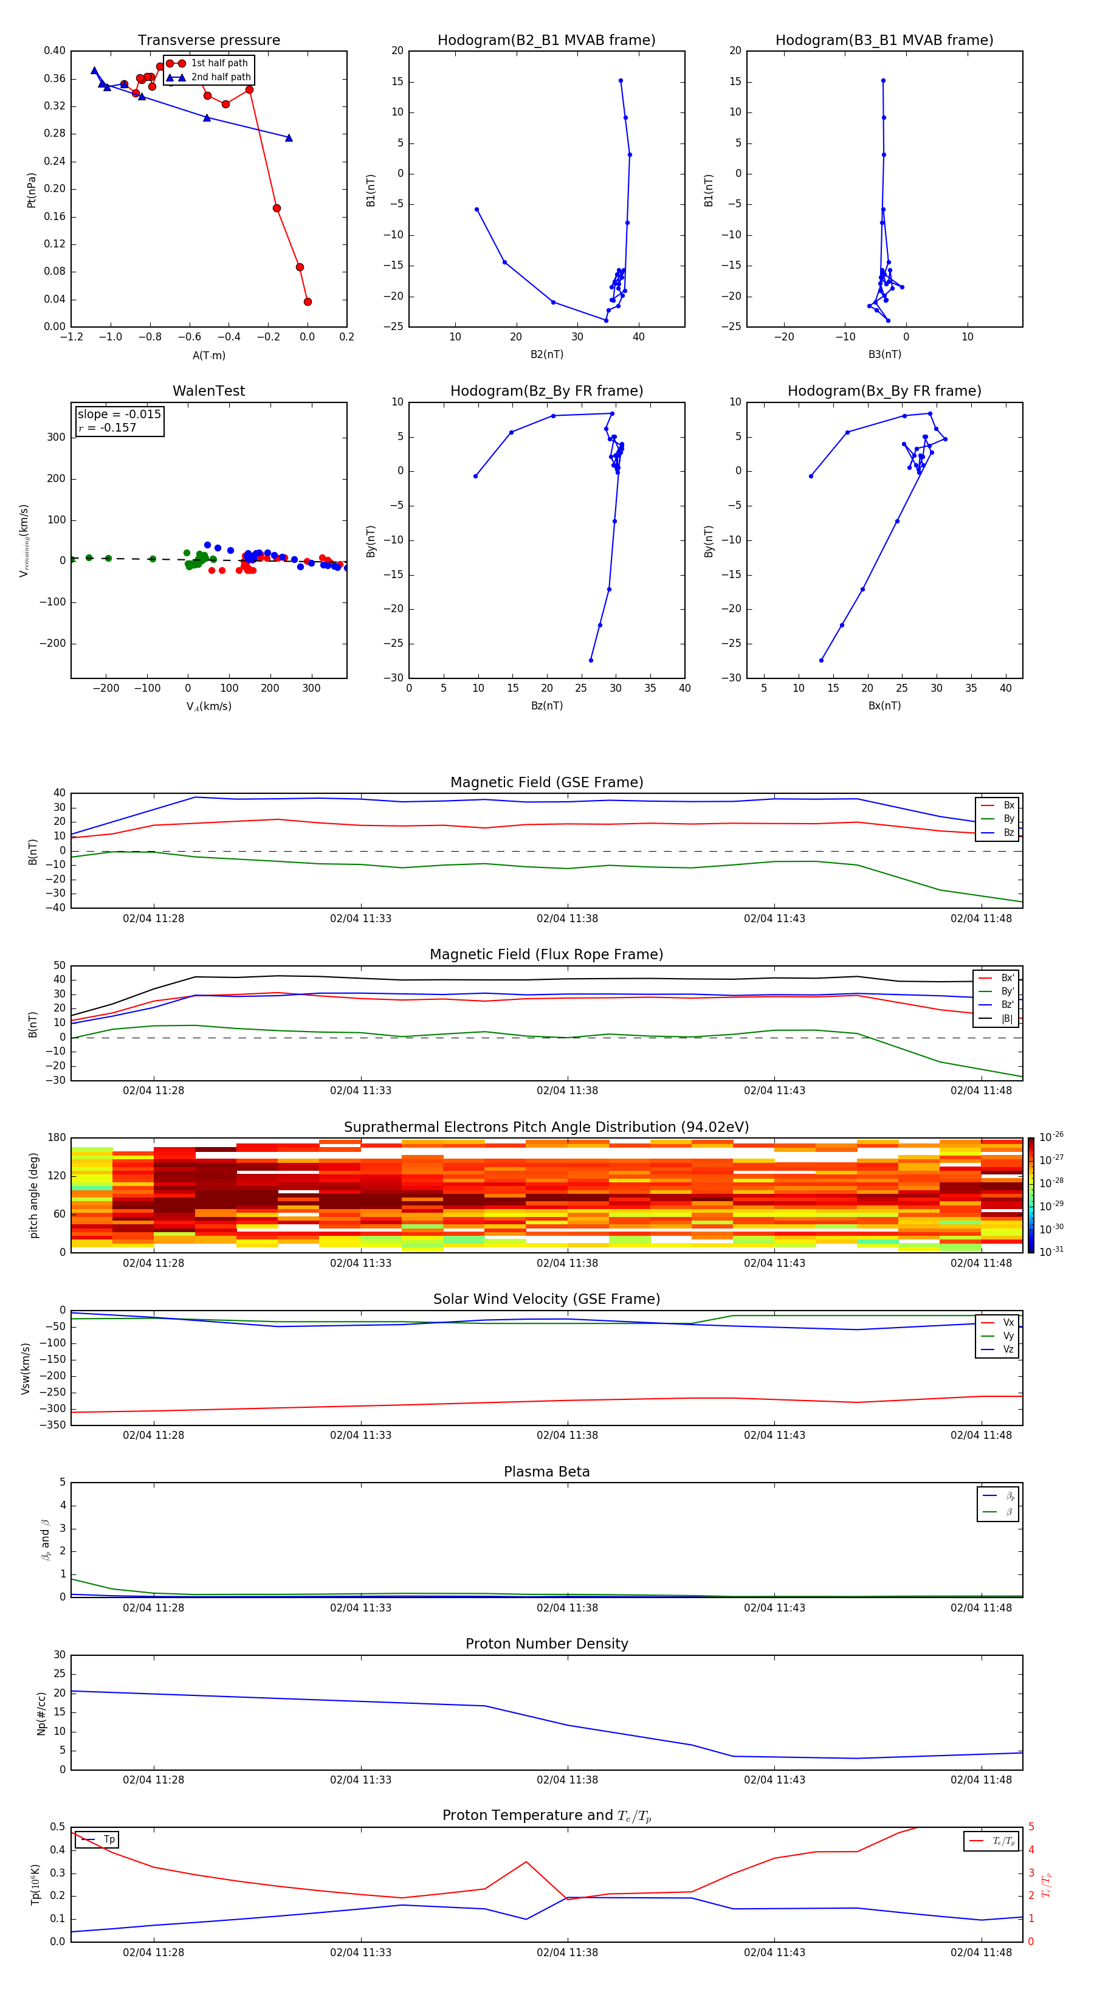The image size is (1094, 2006).
Task: Click the 'Proton Number Density' title
Action: pyautogui.click(x=546, y=1644)
